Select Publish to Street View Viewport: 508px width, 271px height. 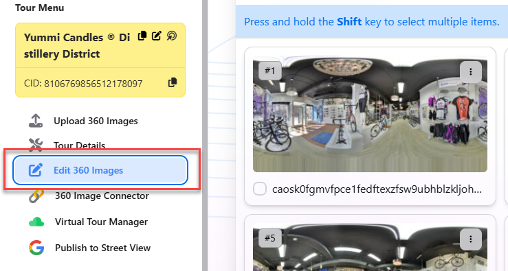click(x=102, y=248)
